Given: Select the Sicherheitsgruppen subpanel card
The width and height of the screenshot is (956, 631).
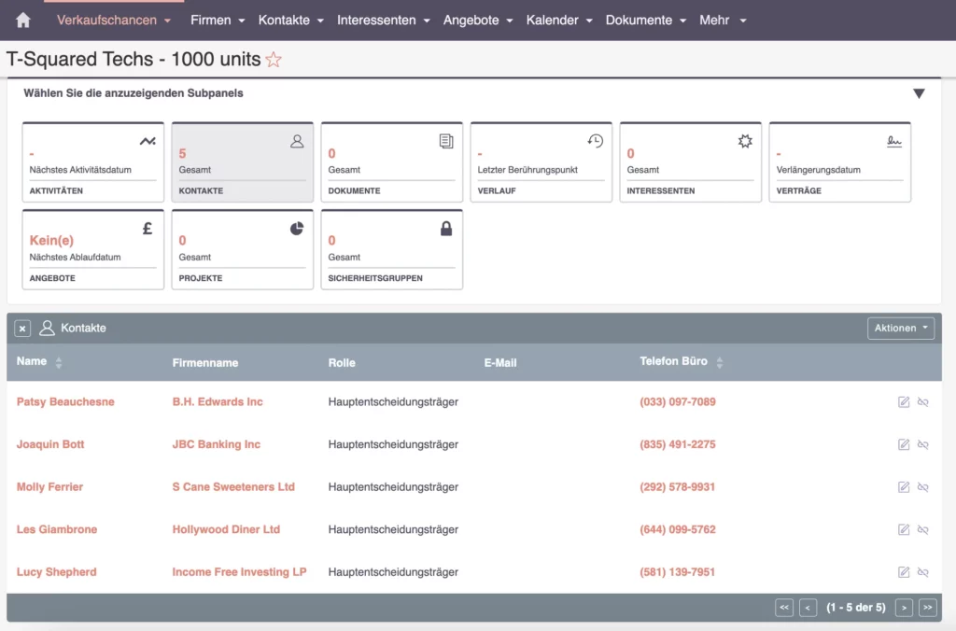Looking at the screenshot, I should pyautogui.click(x=392, y=249).
